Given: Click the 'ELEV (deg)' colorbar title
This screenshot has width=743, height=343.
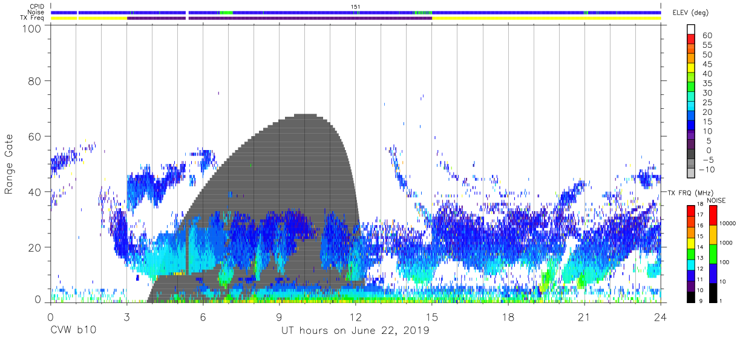Looking at the screenshot, I should pyautogui.click(x=692, y=12).
